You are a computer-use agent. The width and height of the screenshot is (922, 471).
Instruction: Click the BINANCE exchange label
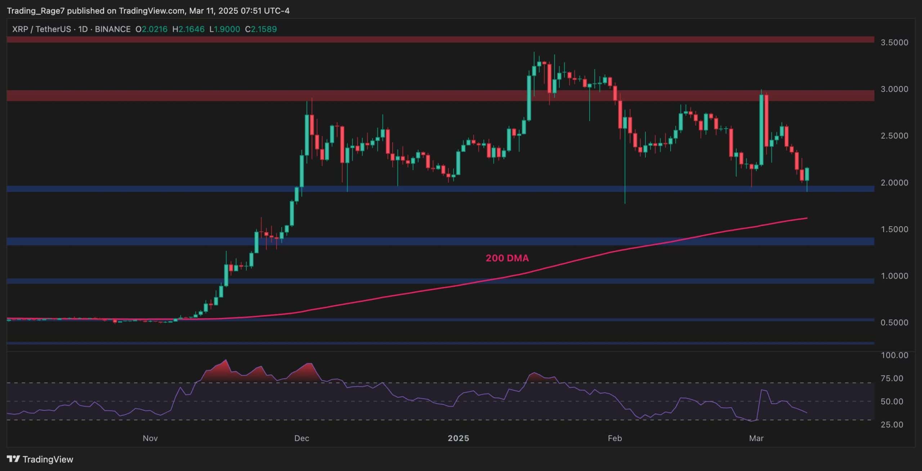tap(112, 29)
